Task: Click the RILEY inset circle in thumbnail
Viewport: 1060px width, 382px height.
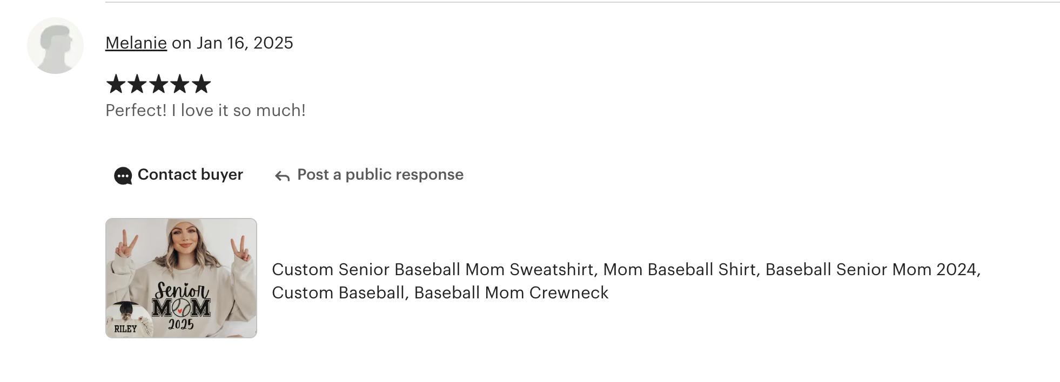Action: click(128, 320)
